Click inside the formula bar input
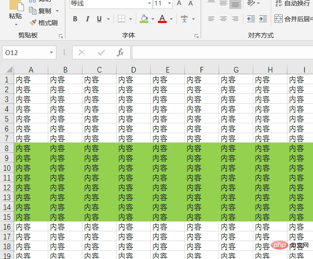 222,52
